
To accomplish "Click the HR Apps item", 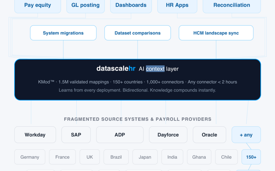I will tap(177, 5).
